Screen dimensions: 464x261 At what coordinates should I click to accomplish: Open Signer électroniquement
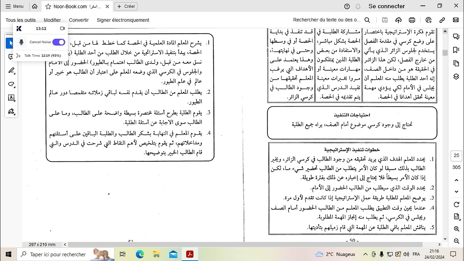click(x=123, y=20)
